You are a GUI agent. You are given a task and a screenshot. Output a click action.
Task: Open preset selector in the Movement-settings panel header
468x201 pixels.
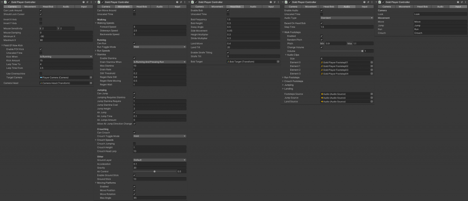tap(181, 2)
